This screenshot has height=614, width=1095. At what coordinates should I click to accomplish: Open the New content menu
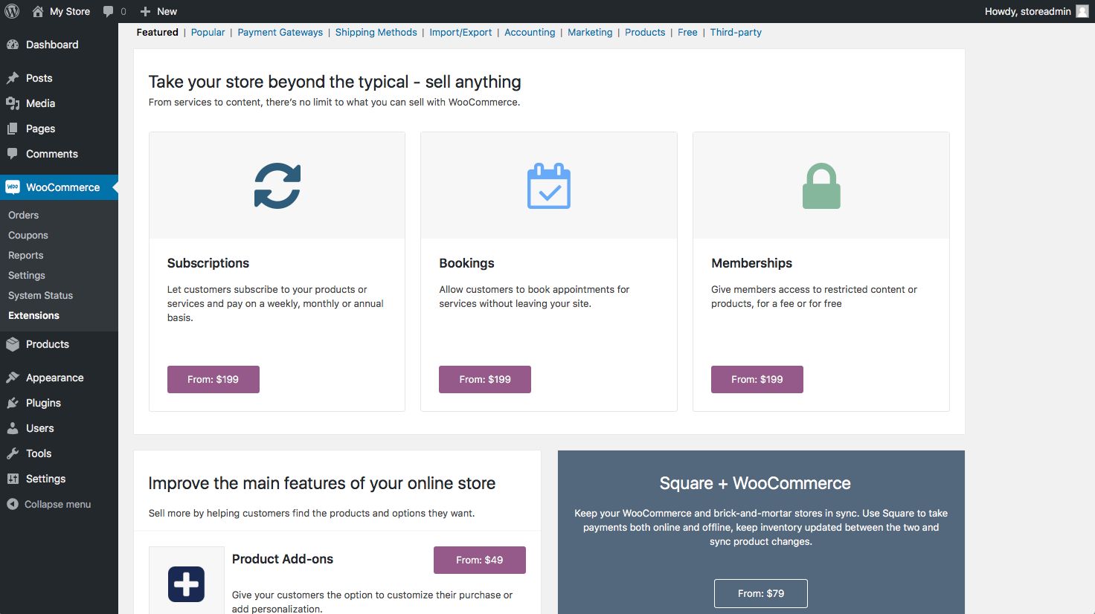[x=158, y=11]
